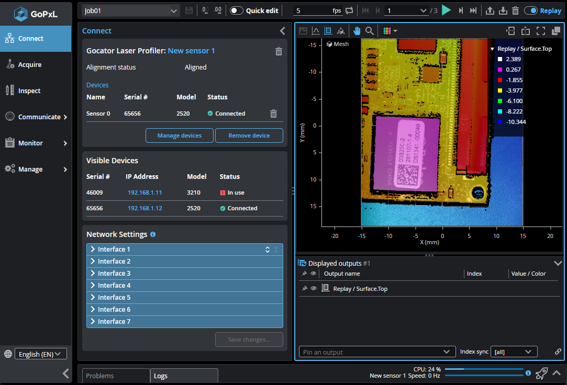Activate the magnifier zoom tool
This screenshot has width=567, height=385.
click(370, 31)
